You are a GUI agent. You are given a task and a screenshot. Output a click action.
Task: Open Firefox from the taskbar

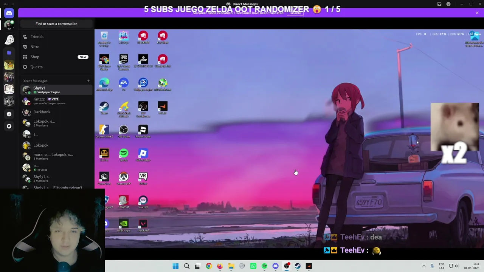pos(220,266)
